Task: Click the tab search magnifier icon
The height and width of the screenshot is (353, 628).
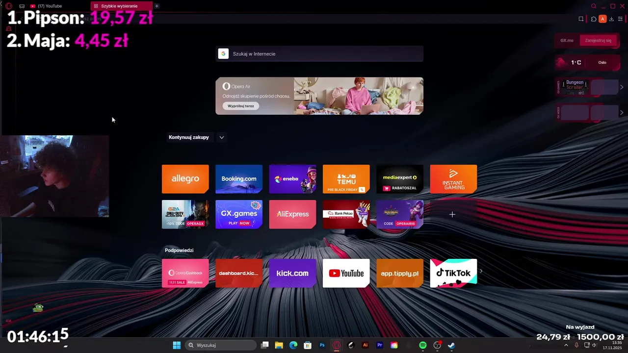Action: tap(594, 6)
